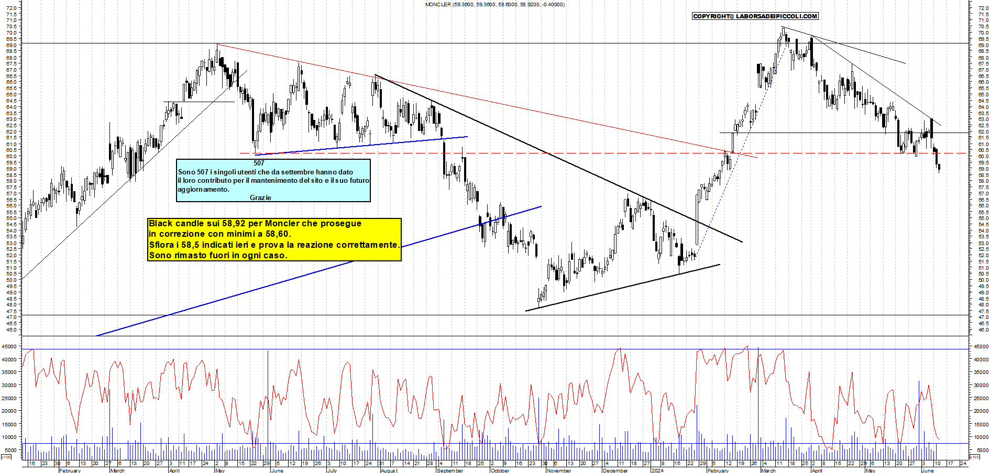The image size is (990, 473).
Task: Select line 'Sfiora i 58,5 indicati ieri'
Action: pos(274,245)
